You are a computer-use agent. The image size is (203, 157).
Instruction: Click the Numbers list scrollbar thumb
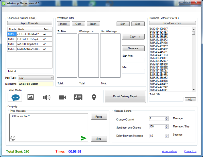coord(194,33)
